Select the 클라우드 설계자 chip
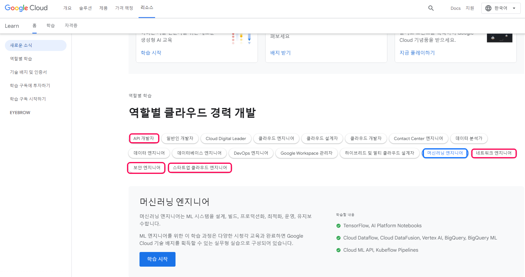 [x=322, y=138]
